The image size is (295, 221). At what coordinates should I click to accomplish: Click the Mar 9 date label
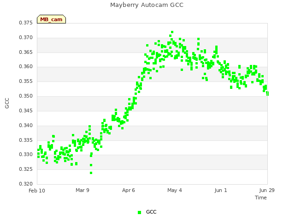(x=83, y=190)
